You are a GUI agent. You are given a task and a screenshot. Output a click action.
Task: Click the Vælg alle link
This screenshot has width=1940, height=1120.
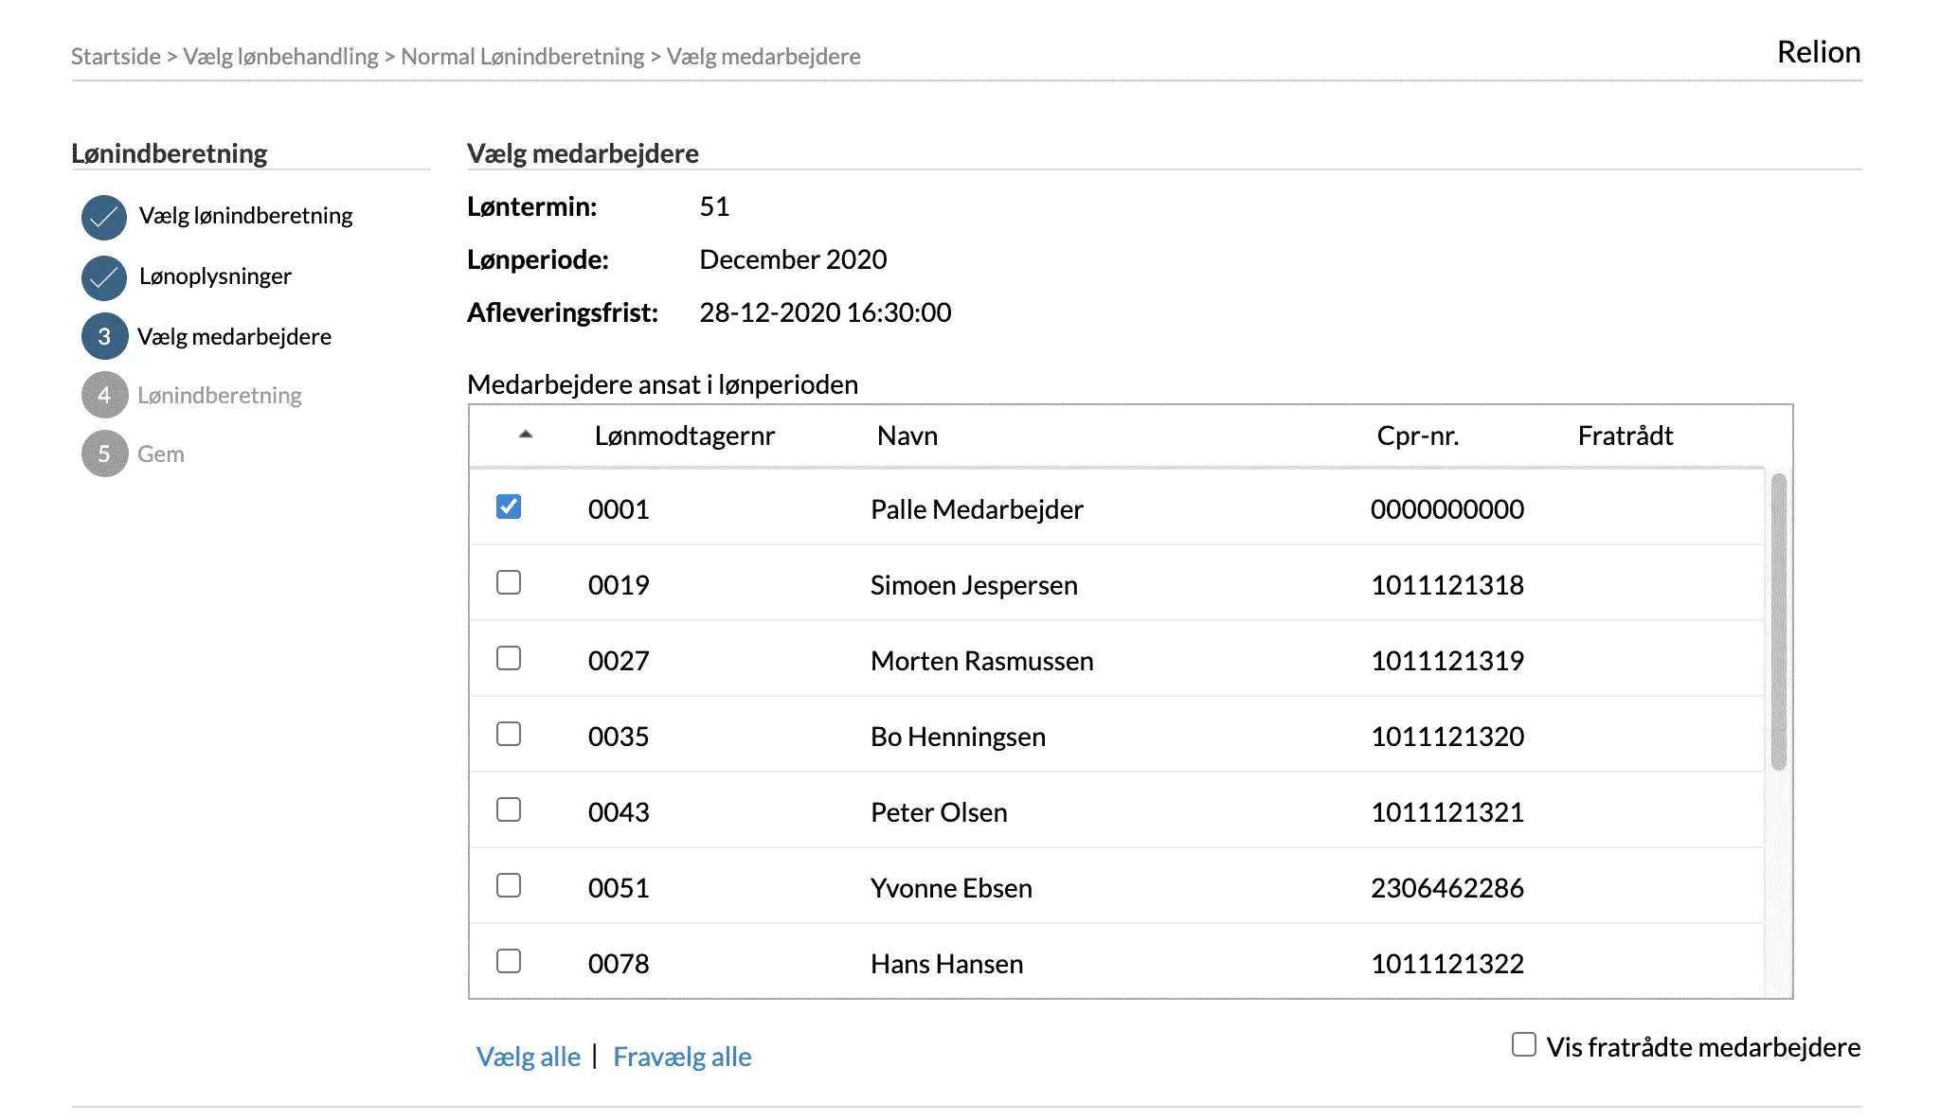(x=528, y=1057)
